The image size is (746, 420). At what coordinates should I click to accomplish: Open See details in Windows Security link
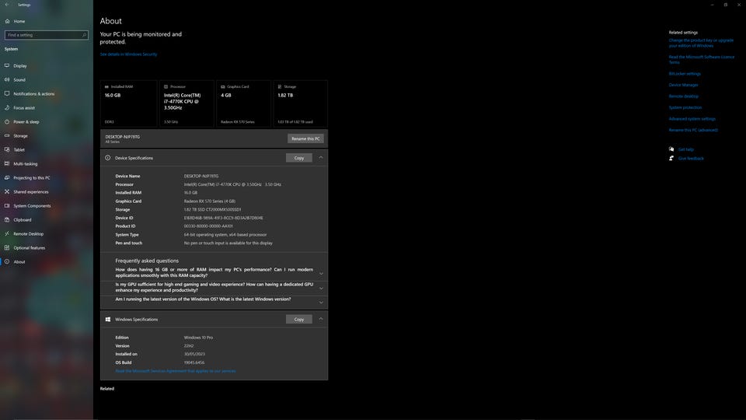[128, 54]
